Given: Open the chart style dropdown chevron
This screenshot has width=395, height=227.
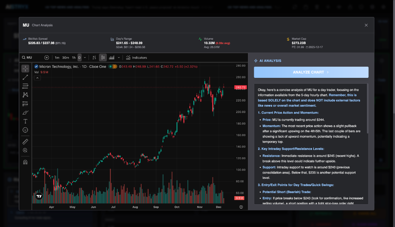Looking at the screenshot, I should click(119, 57).
